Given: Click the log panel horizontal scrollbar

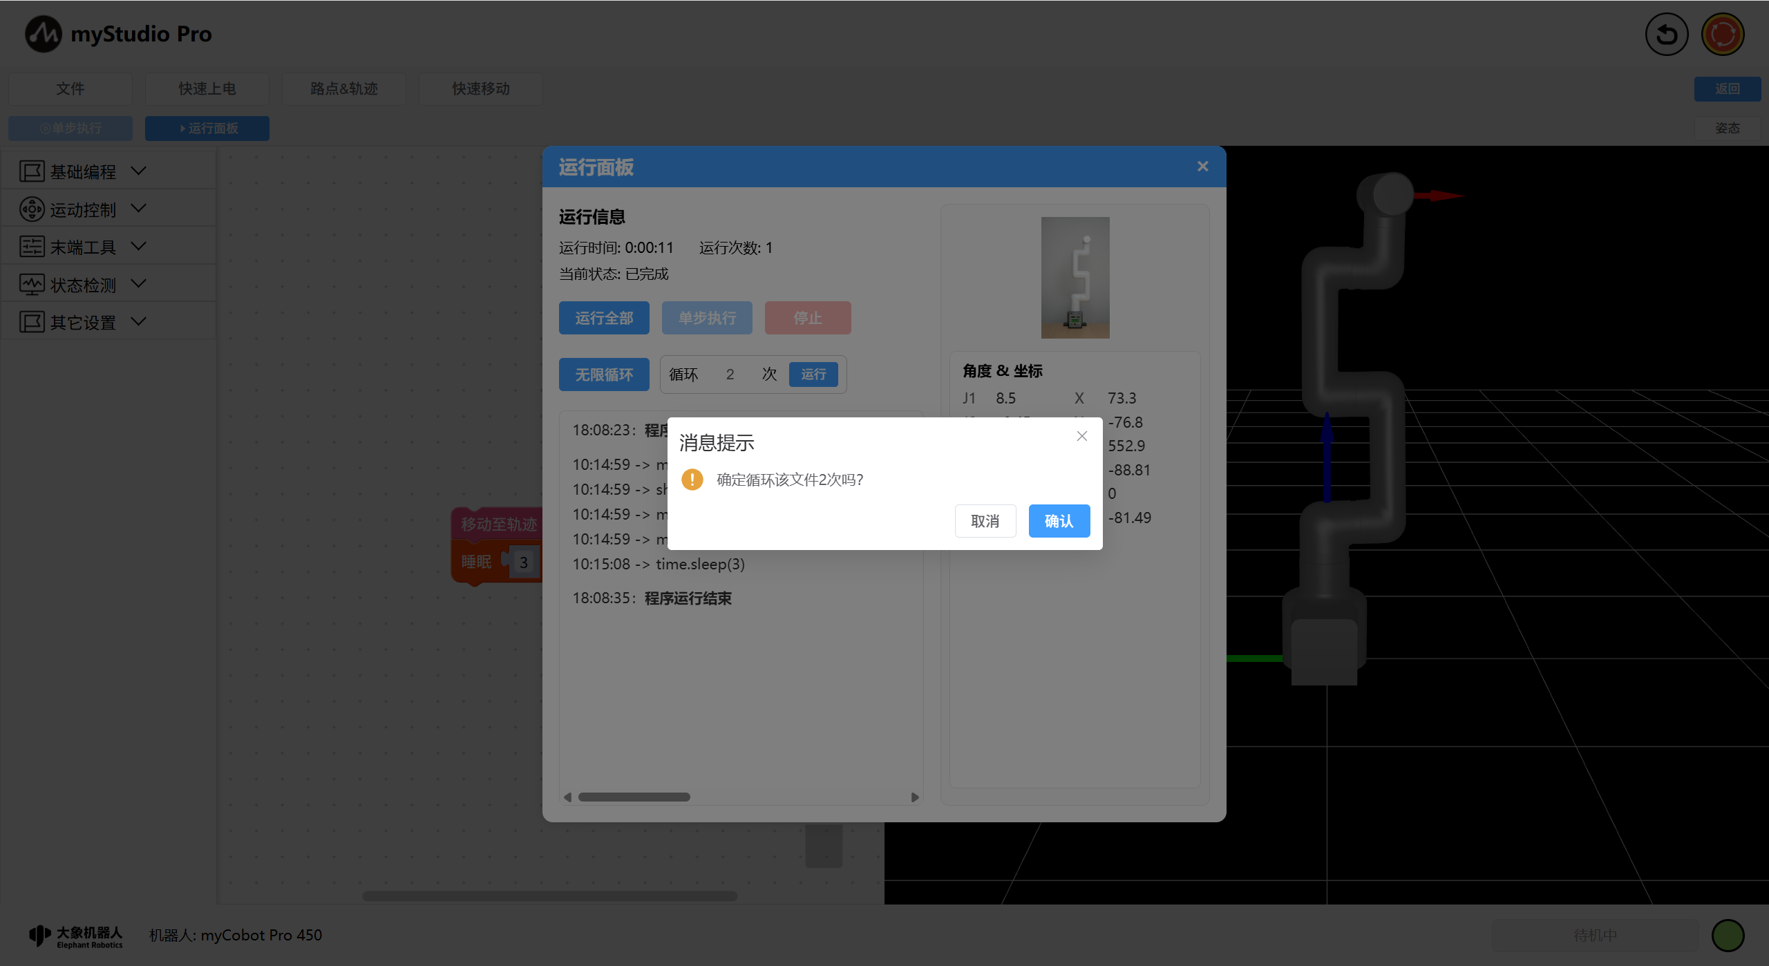Looking at the screenshot, I should [634, 797].
